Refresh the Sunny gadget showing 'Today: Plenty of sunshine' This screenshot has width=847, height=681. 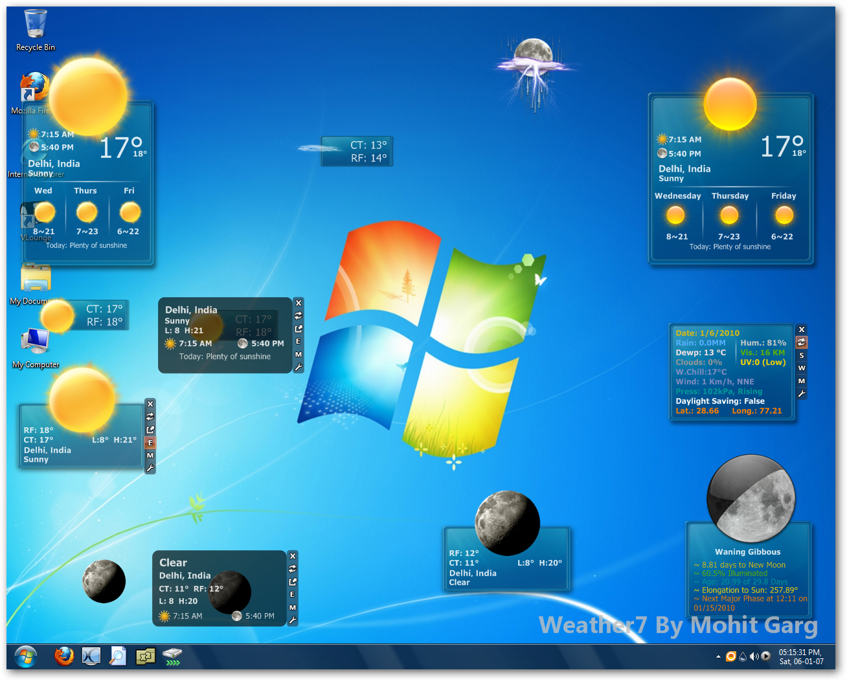(x=299, y=316)
